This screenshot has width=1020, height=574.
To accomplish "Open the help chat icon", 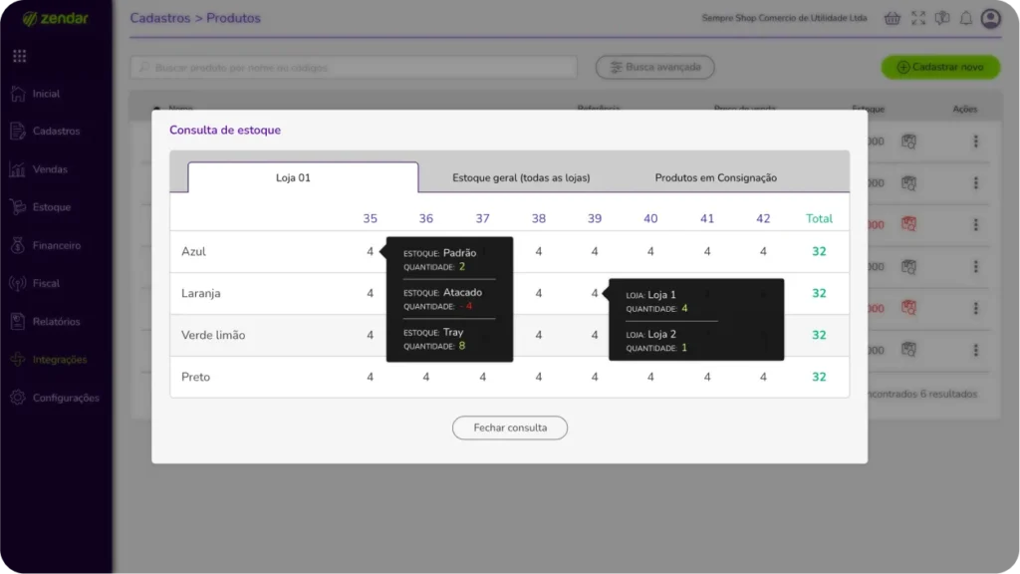I will [x=941, y=18].
